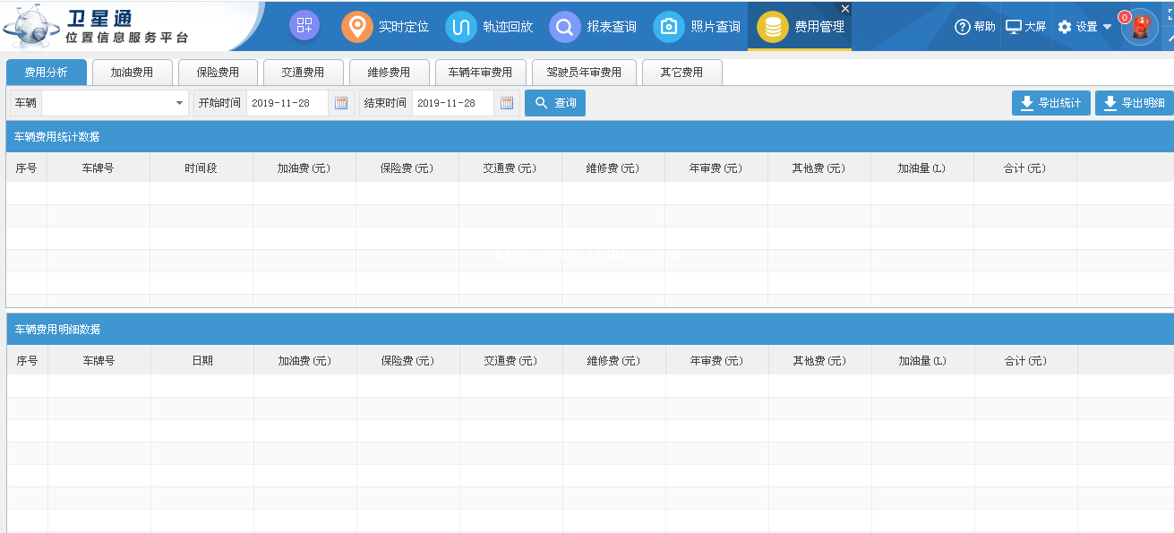
Task: Close the 费用管理 tab with the X
Action: pyautogui.click(x=845, y=8)
